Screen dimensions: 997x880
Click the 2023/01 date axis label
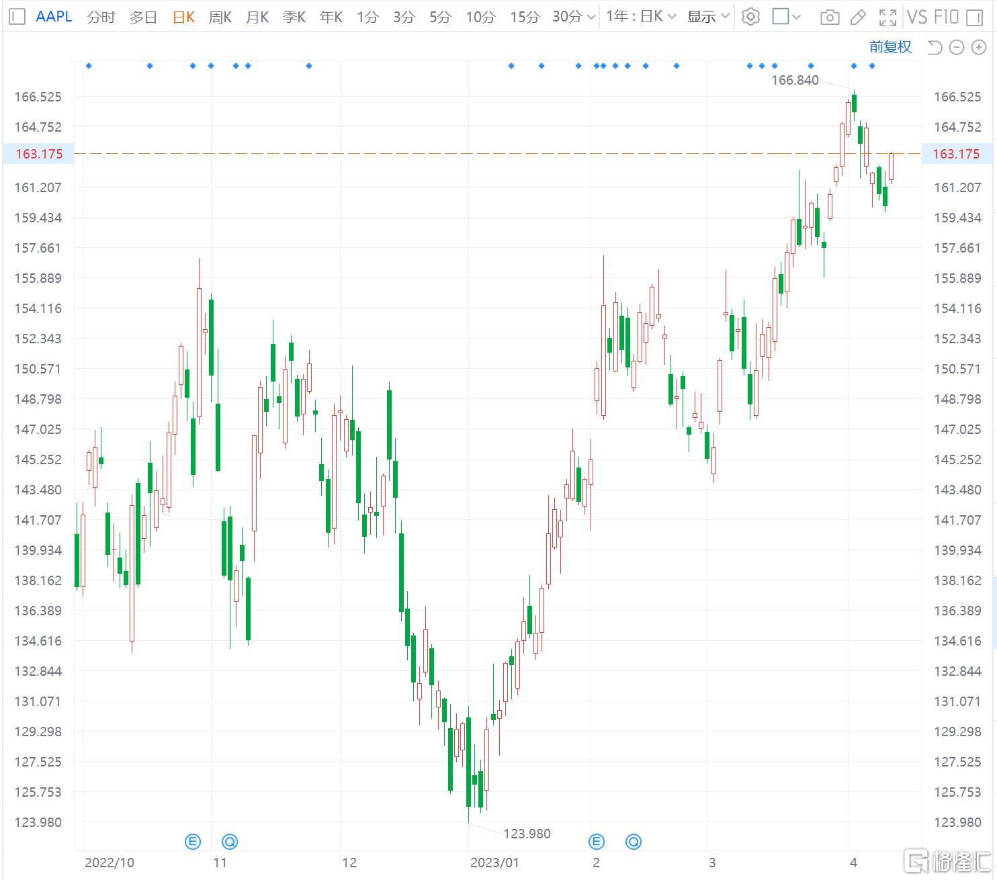pos(494,863)
